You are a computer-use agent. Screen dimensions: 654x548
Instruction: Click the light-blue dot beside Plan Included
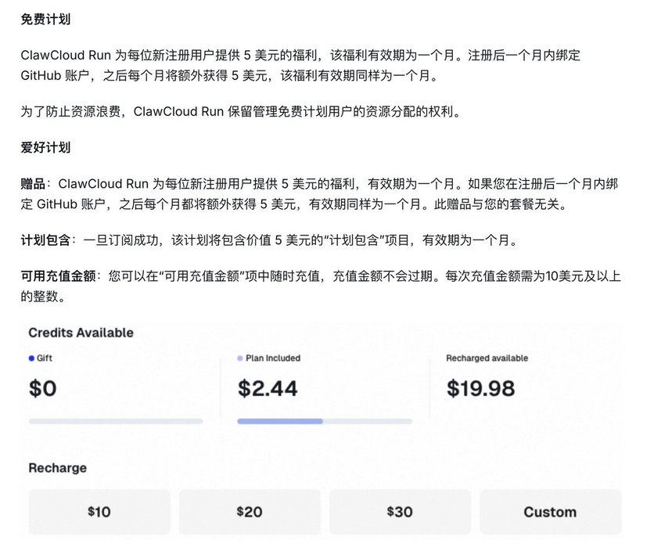coord(240,359)
